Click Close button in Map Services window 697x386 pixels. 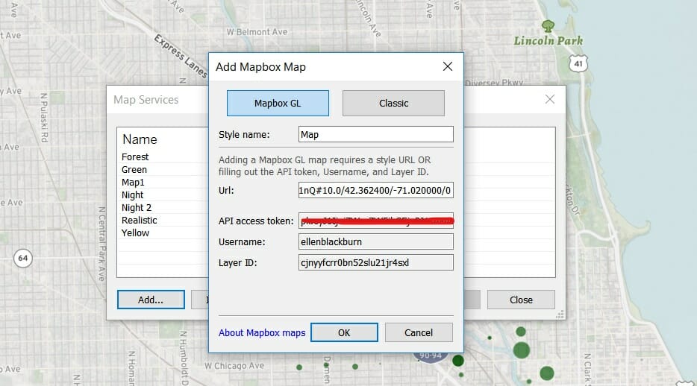[x=521, y=300]
